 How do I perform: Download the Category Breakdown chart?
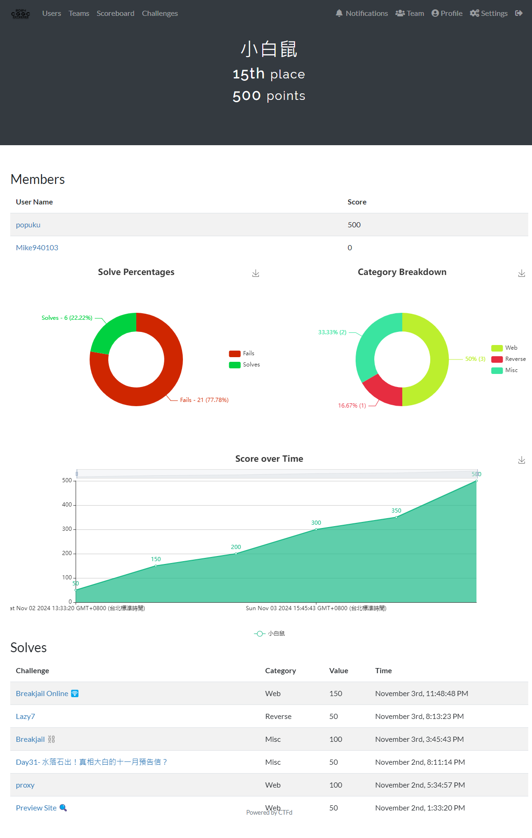(521, 274)
